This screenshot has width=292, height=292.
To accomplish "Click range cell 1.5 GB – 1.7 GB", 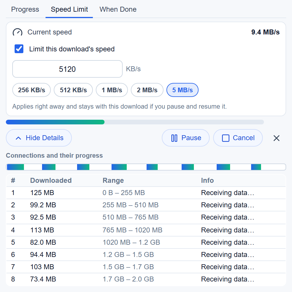I will (128, 267).
